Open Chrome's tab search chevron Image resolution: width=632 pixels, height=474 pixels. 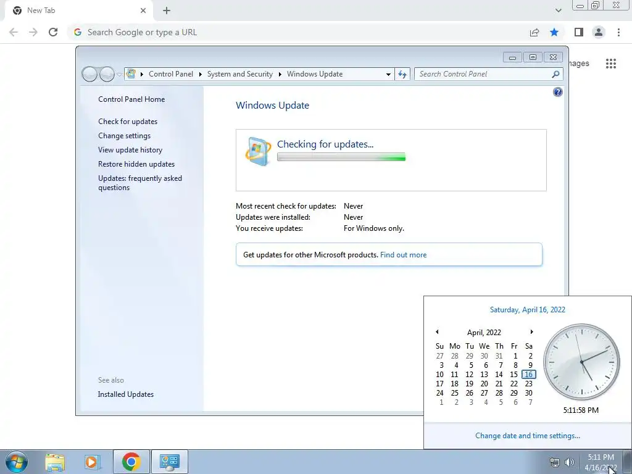coord(558,10)
